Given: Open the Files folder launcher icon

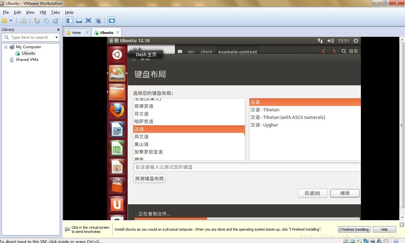Looking at the screenshot, I should (x=117, y=92).
